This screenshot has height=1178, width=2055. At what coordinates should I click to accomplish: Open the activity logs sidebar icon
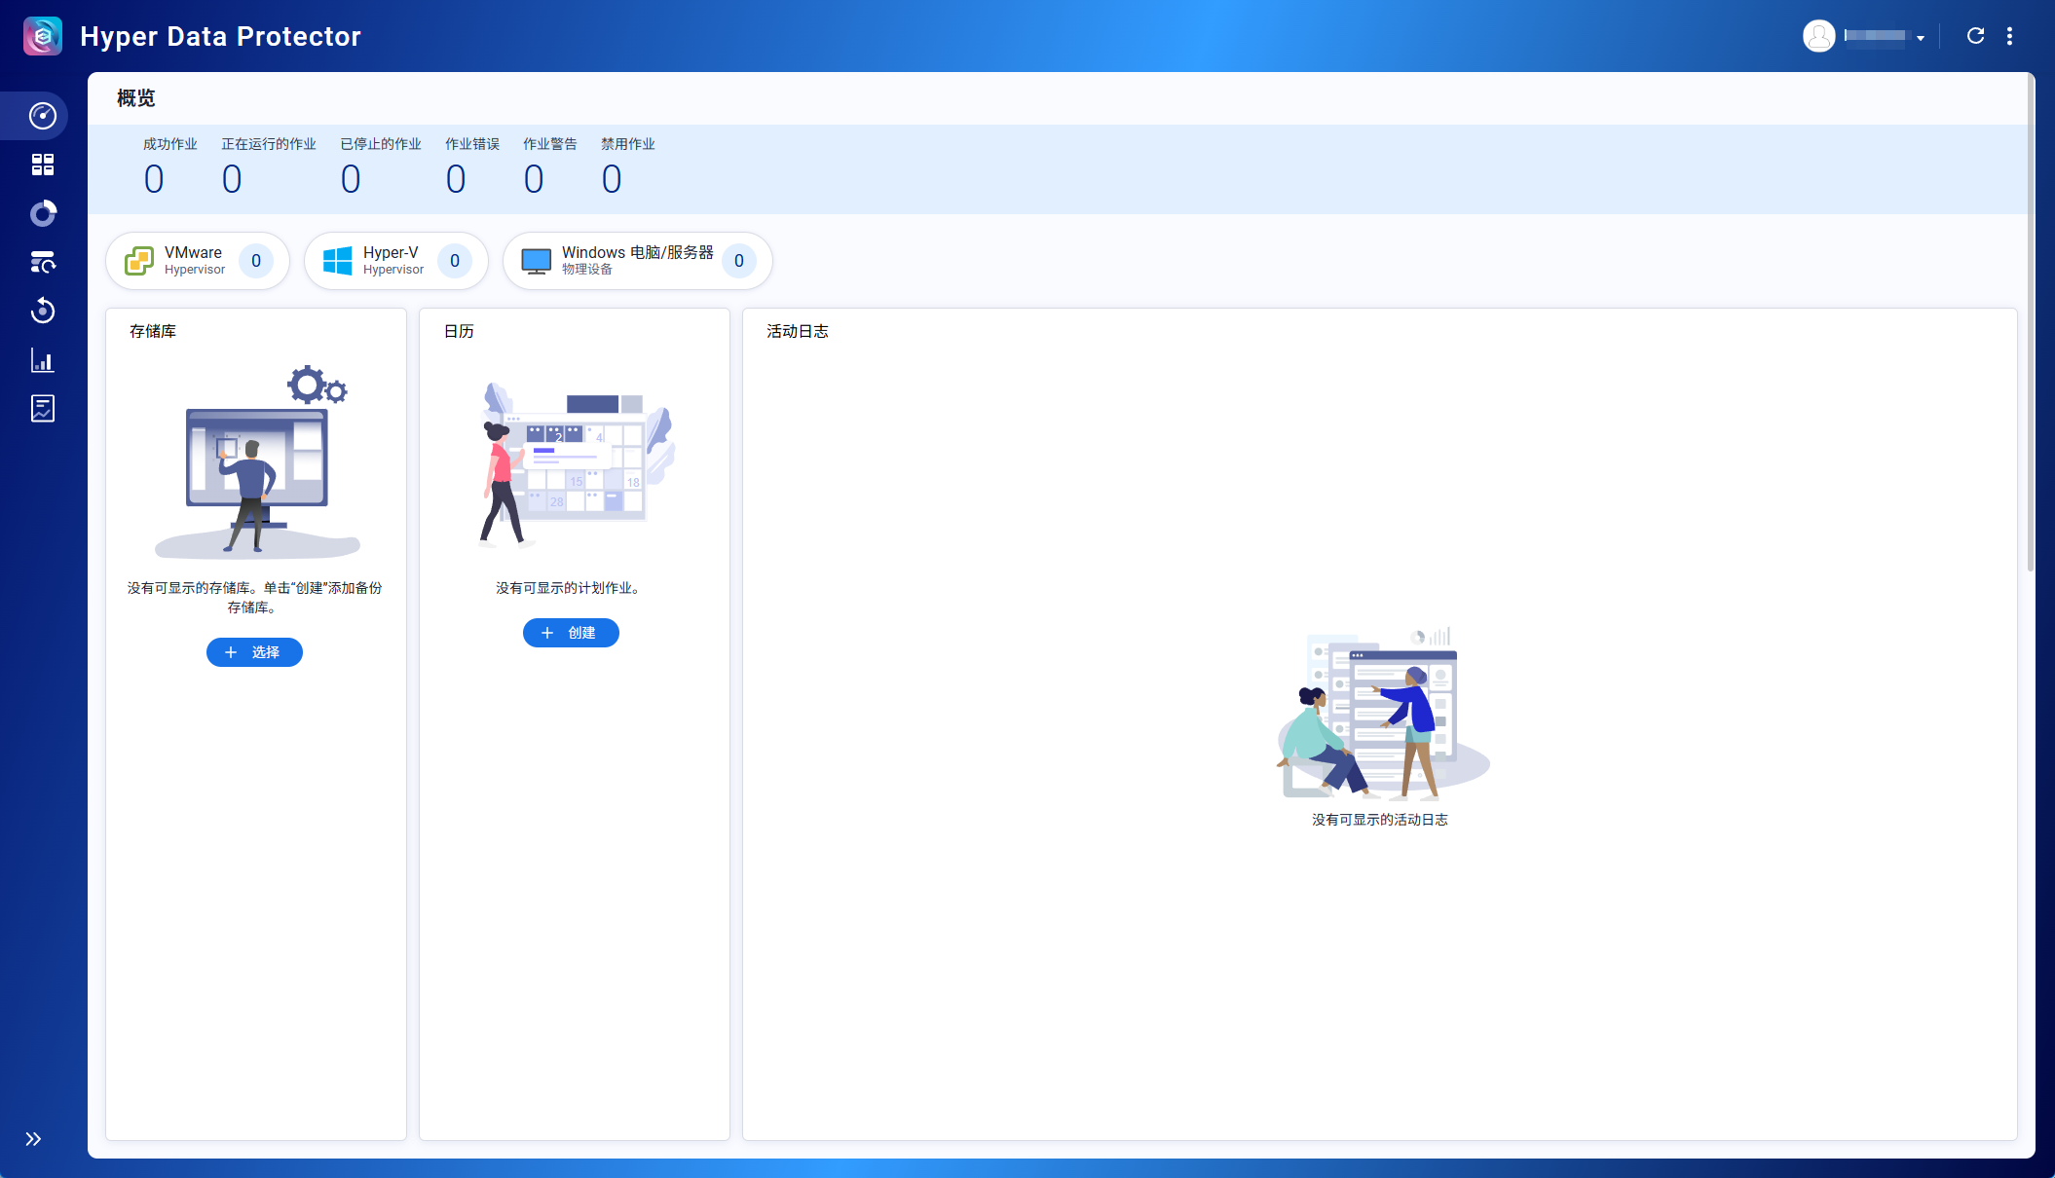[x=42, y=409]
